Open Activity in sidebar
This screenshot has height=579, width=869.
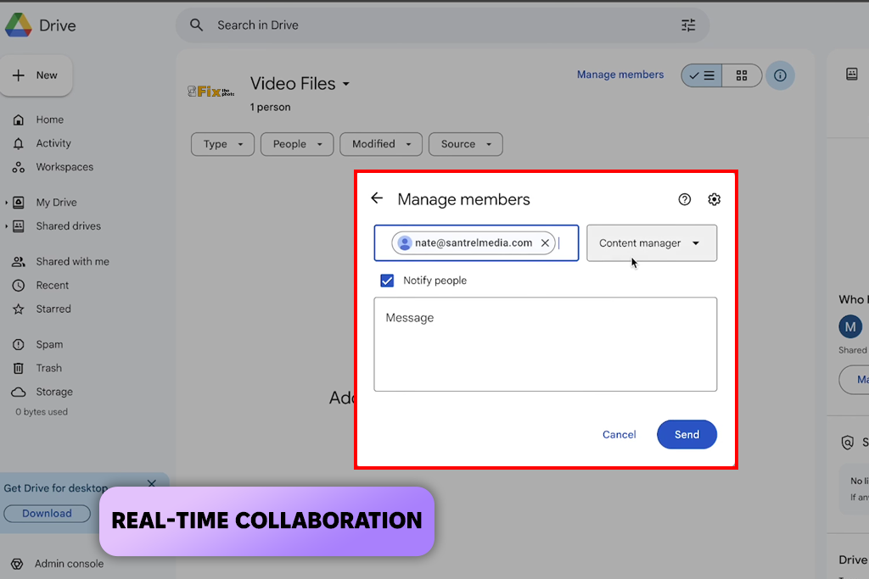coord(53,143)
